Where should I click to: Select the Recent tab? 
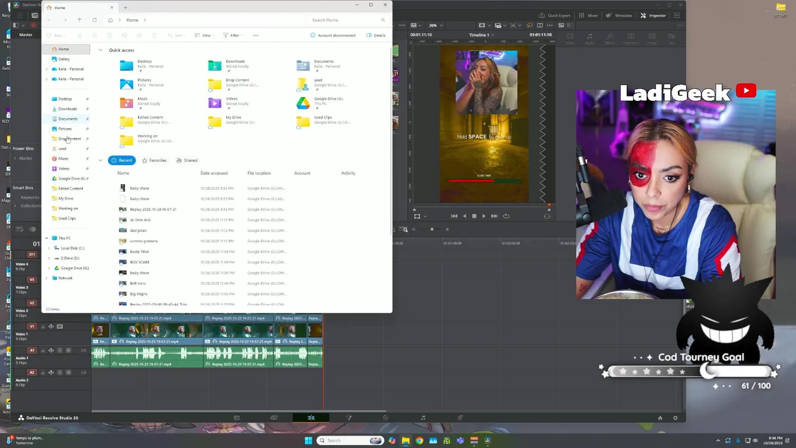tap(121, 161)
